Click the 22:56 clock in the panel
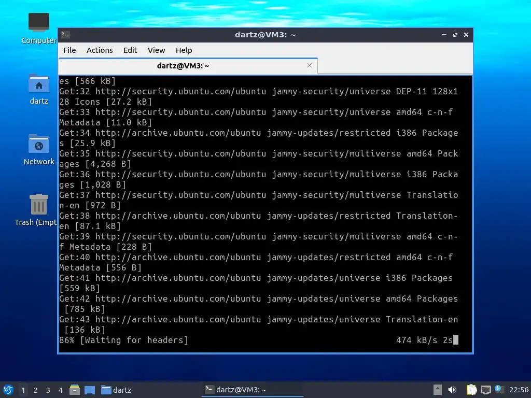This screenshot has height=398, width=531. [x=519, y=390]
